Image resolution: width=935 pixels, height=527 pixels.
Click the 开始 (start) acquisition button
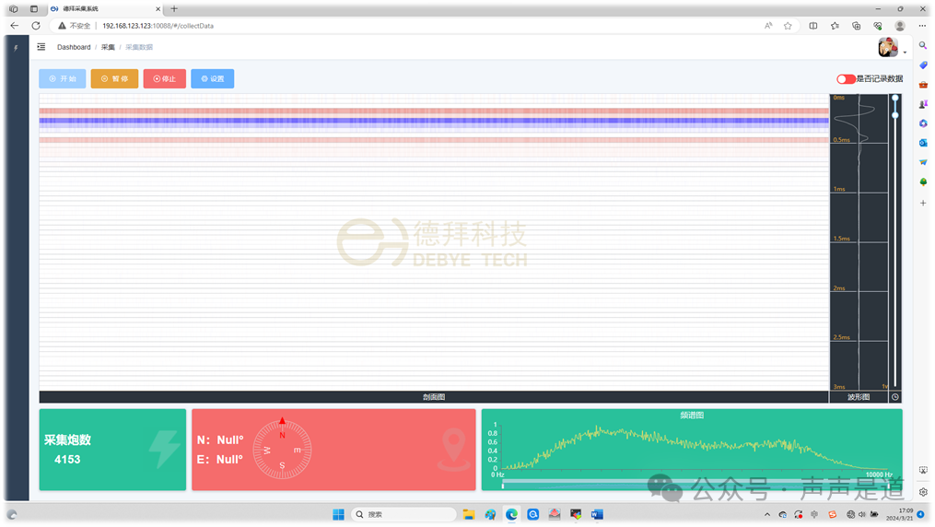[63, 78]
